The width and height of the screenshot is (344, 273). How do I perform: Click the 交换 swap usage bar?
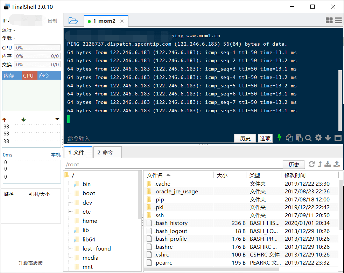coord(37,65)
